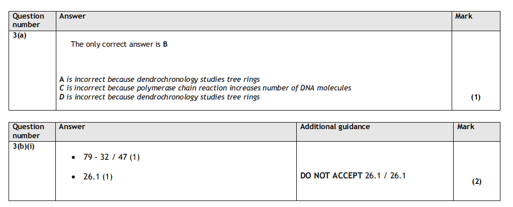Click the '79 - 32 / 47 (1)' answer line
513x207 pixels.
111,157
